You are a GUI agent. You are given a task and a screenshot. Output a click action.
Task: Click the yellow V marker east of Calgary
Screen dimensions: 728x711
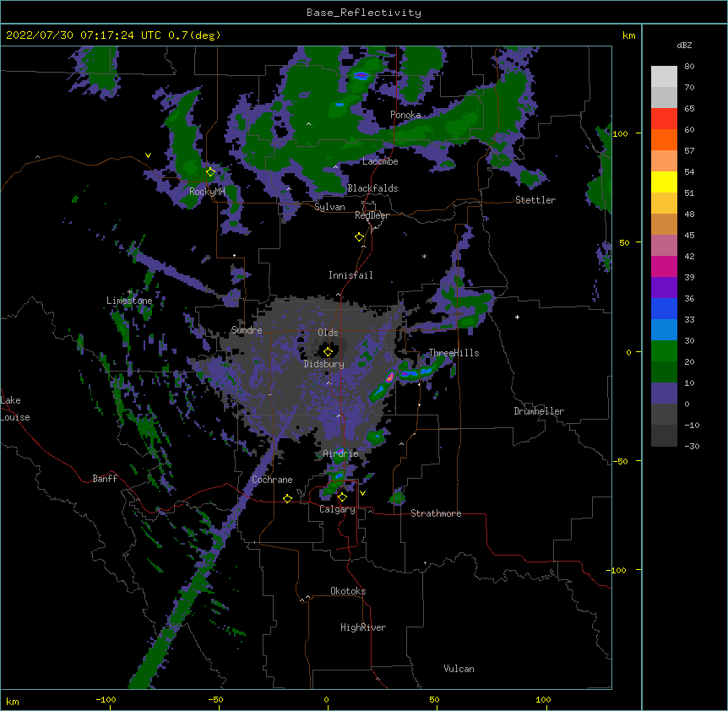(362, 493)
